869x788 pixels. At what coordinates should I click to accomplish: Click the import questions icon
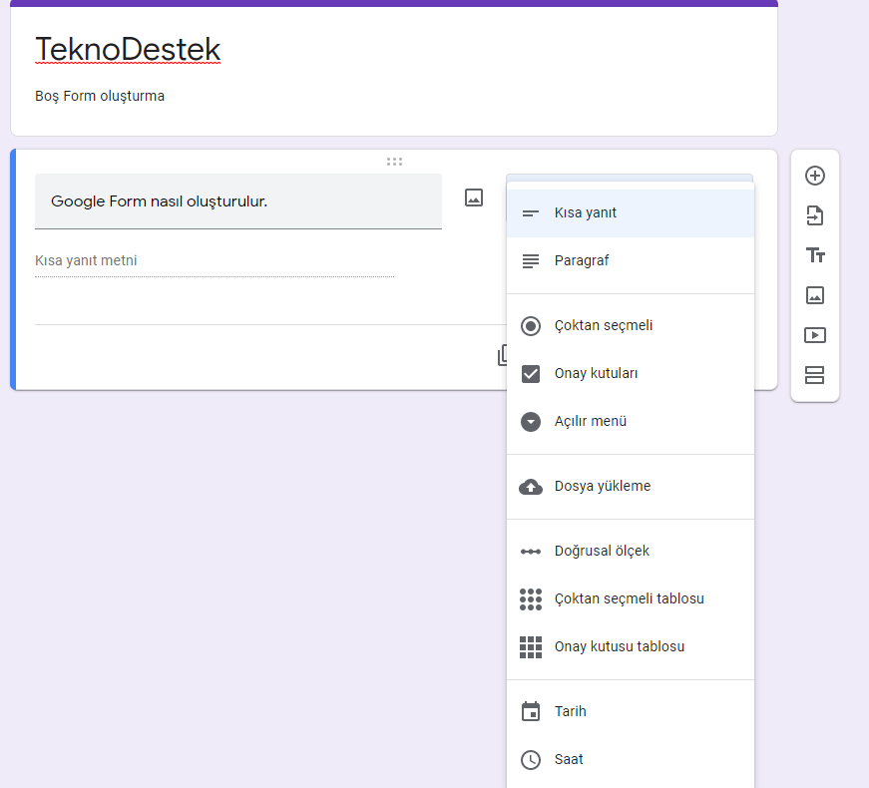click(814, 215)
